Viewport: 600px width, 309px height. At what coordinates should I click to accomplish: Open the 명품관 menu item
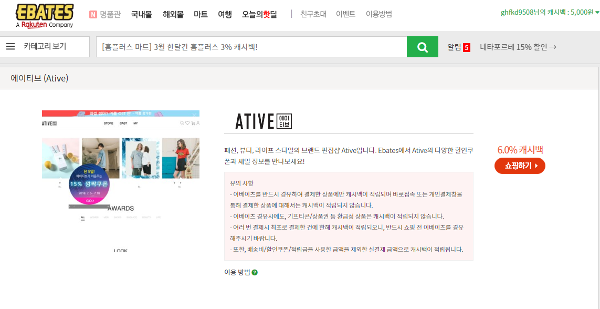tap(110, 15)
